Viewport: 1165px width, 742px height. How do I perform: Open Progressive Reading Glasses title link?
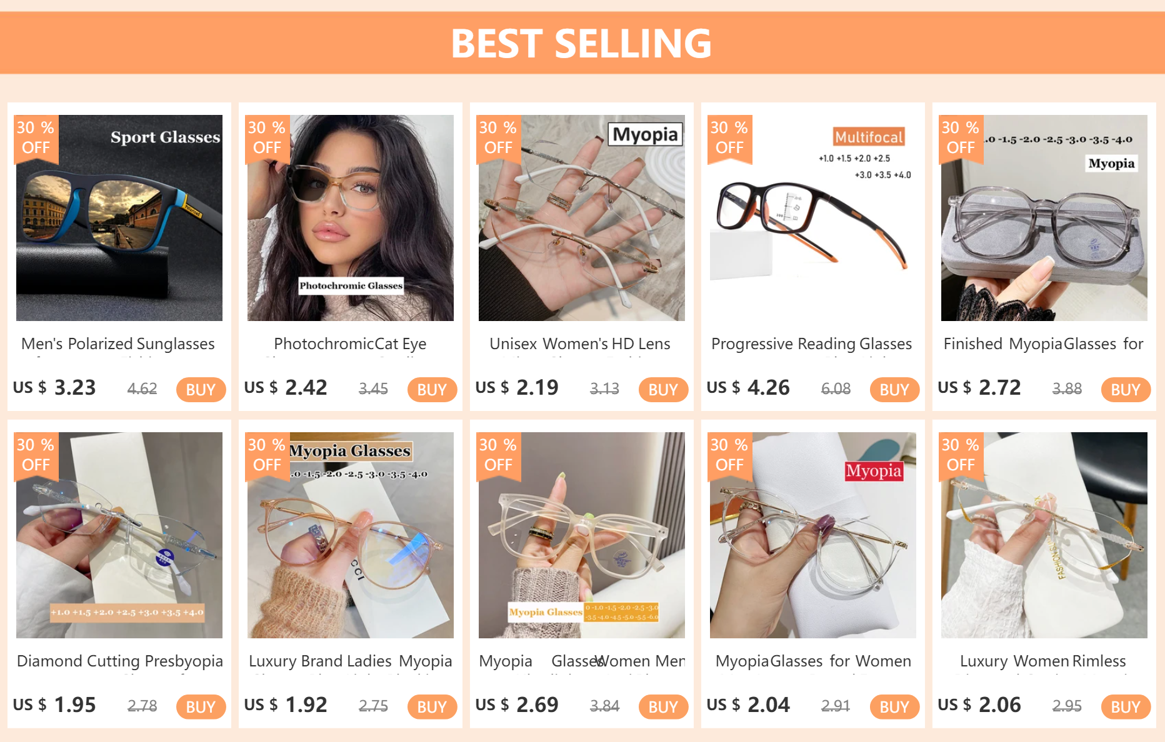(812, 344)
